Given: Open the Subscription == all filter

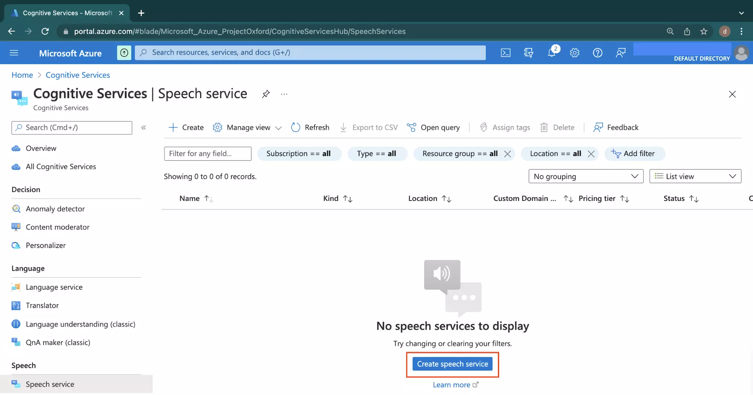Looking at the screenshot, I should click(x=299, y=154).
